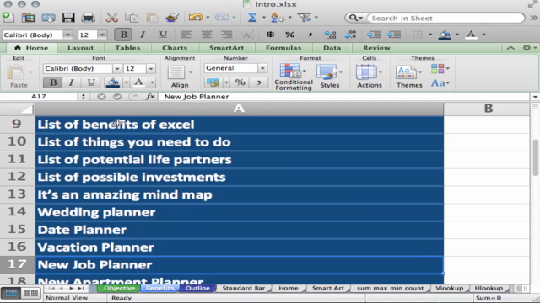Click the Paste button in ribbon
The width and height of the screenshot is (540, 303).
[x=19, y=77]
